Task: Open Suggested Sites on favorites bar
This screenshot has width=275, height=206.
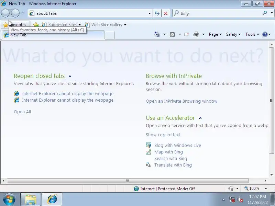Action: tap(62, 25)
